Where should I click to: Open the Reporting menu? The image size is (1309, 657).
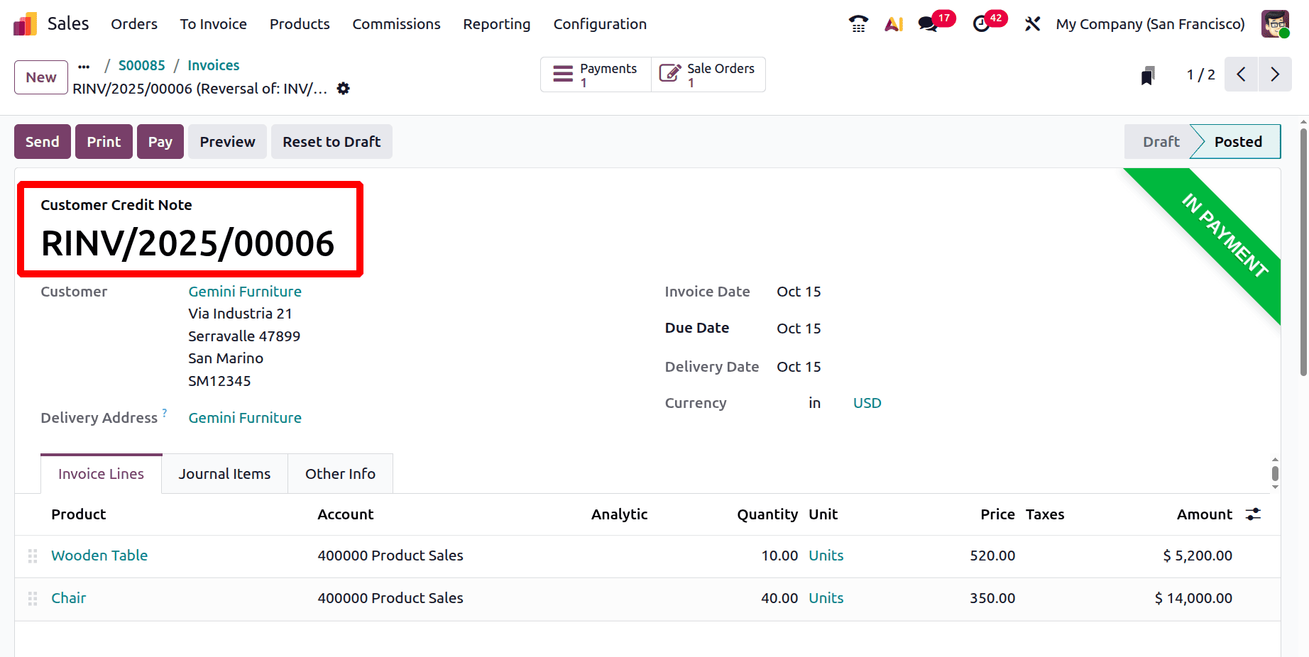[x=496, y=23]
